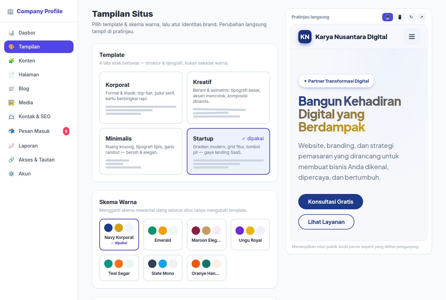Choose the Kreatif template card

pos(228,98)
